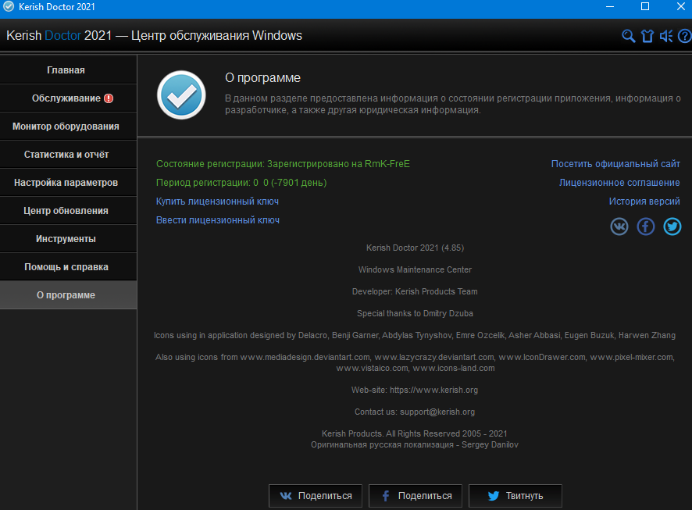Click the Твитнуть button
692x510 pixels.
[515, 496]
